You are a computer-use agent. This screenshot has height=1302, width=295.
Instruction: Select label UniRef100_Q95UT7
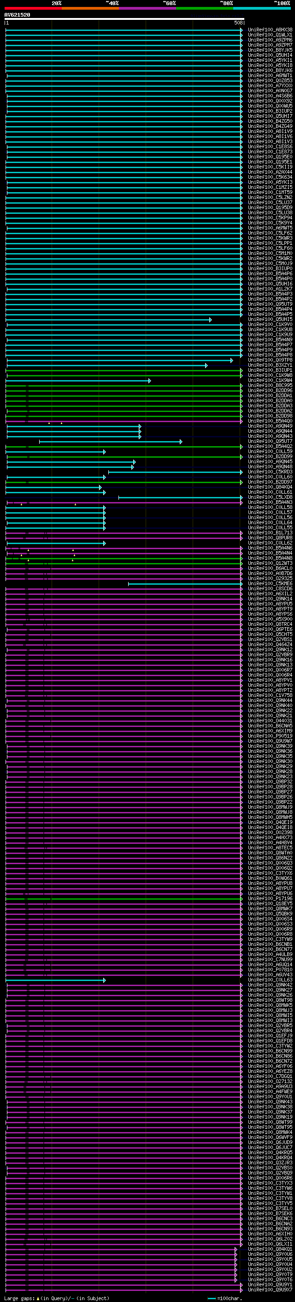point(270,442)
